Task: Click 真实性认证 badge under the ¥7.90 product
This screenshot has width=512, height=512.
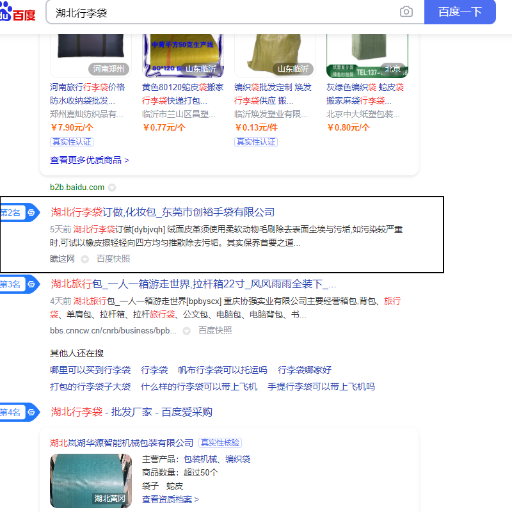Action: click(x=72, y=142)
